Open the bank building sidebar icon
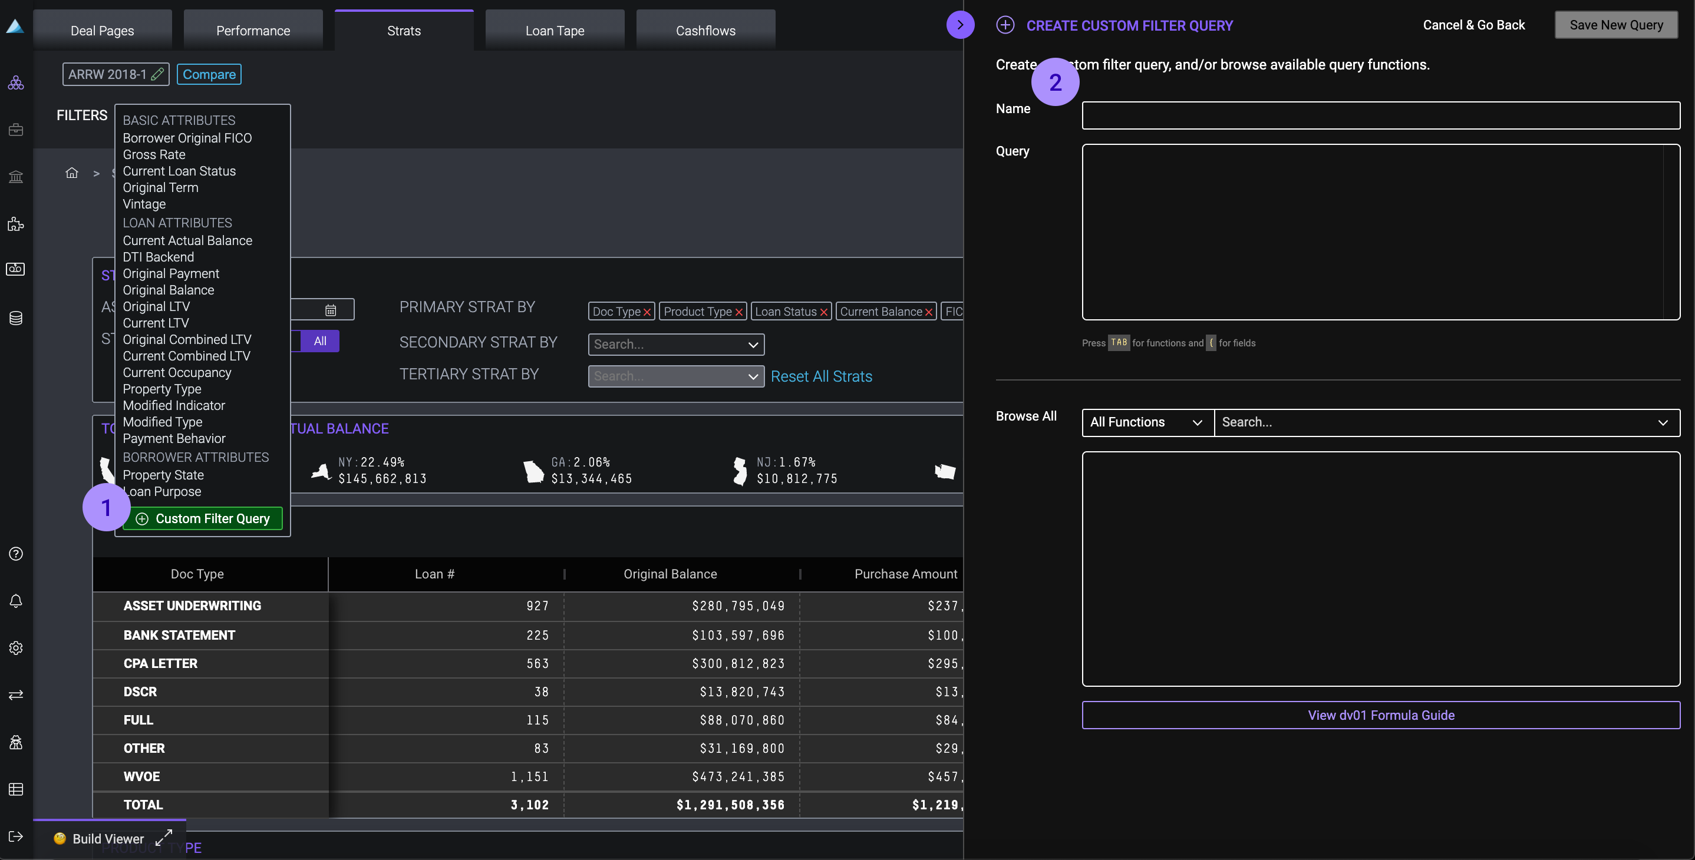The image size is (1695, 860). point(16,176)
